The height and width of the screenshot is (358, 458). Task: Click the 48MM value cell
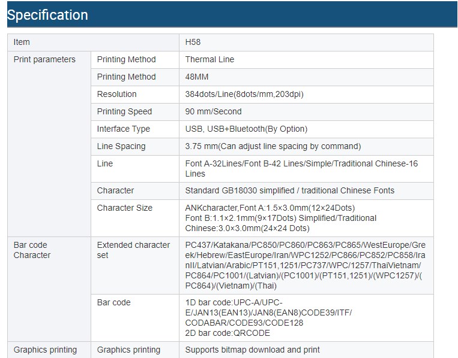[196, 77]
